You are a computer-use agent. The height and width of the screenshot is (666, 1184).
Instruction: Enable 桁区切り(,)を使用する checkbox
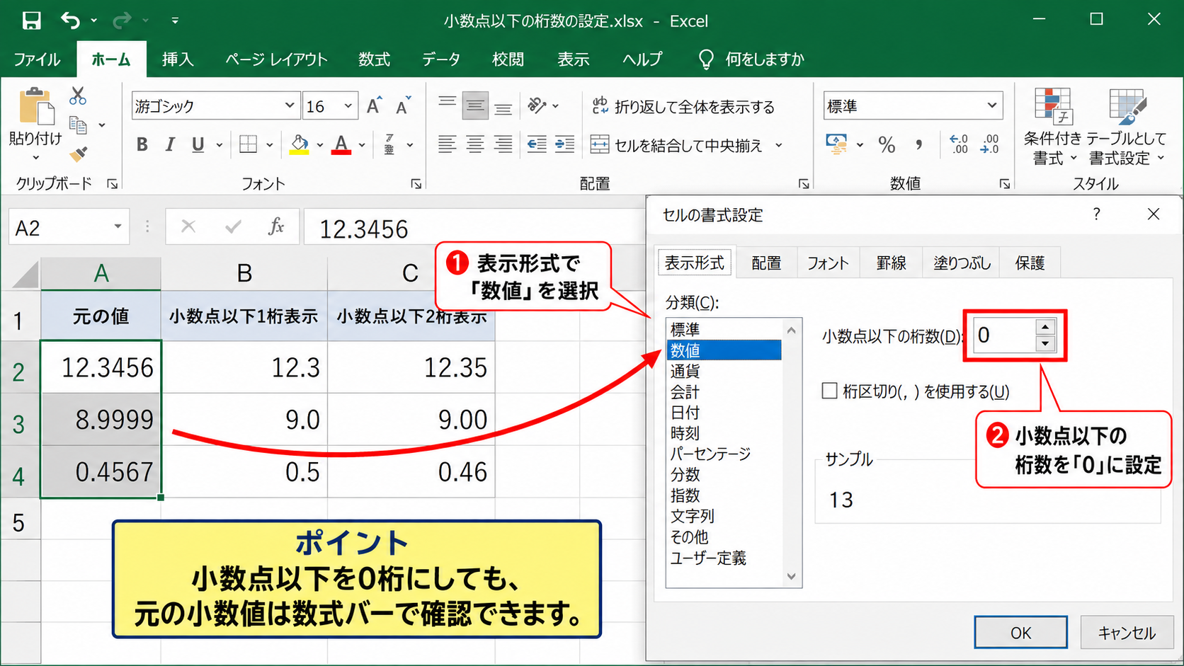829,391
